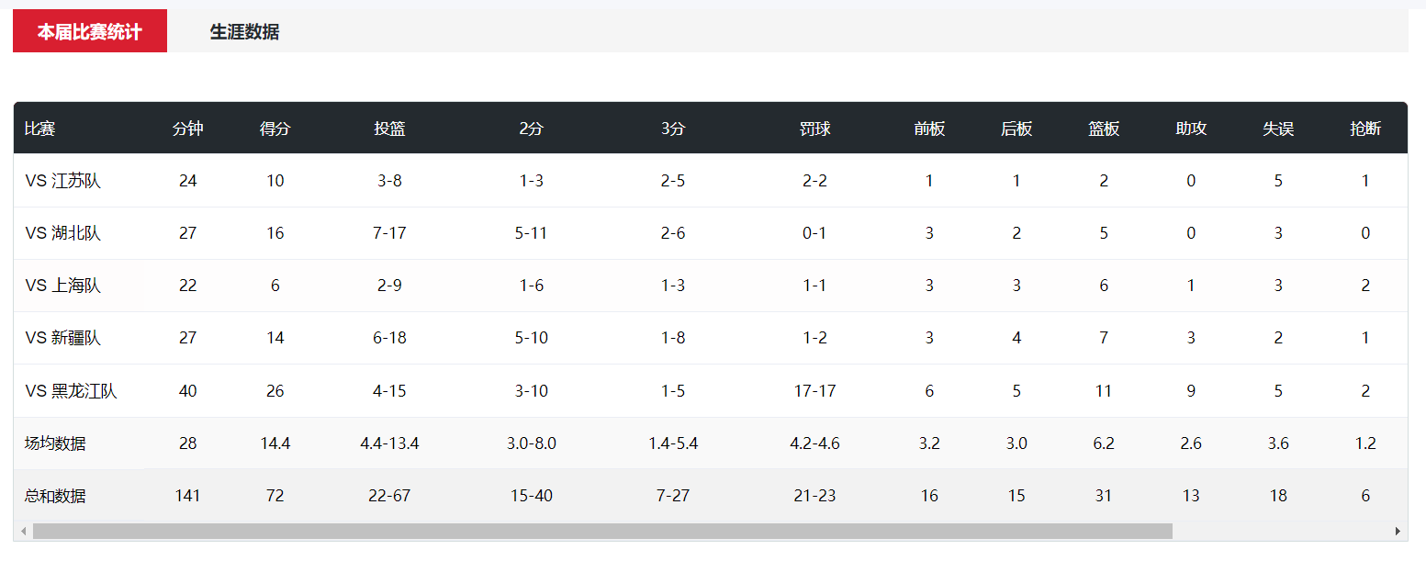The width and height of the screenshot is (1426, 561).
Task: Select the 本届比赛统计 tab
Action: coord(90,32)
